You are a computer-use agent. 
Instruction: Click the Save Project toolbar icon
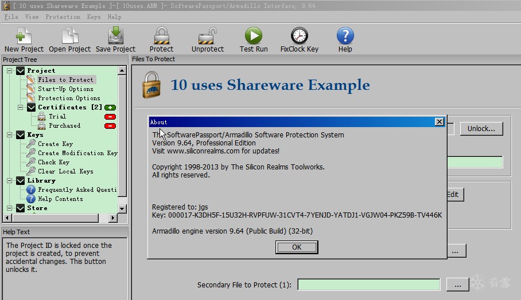pyautogui.click(x=116, y=35)
